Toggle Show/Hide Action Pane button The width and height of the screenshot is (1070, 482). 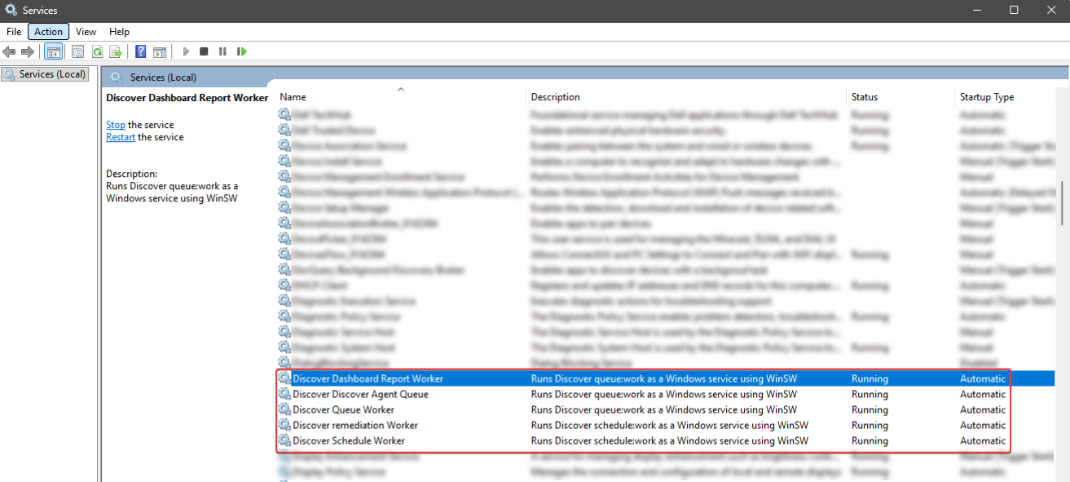tap(160, 51)
